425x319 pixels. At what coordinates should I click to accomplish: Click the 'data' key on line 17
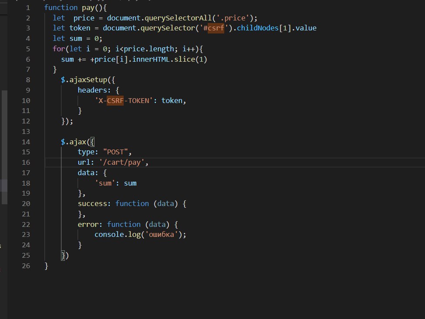tap(86, 173)
